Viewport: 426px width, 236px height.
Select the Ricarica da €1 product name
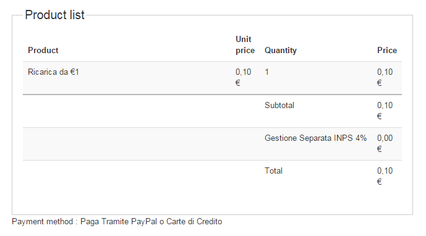[x=53, y=72]
